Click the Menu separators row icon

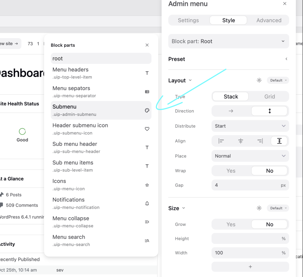click(x=147, y=92)
